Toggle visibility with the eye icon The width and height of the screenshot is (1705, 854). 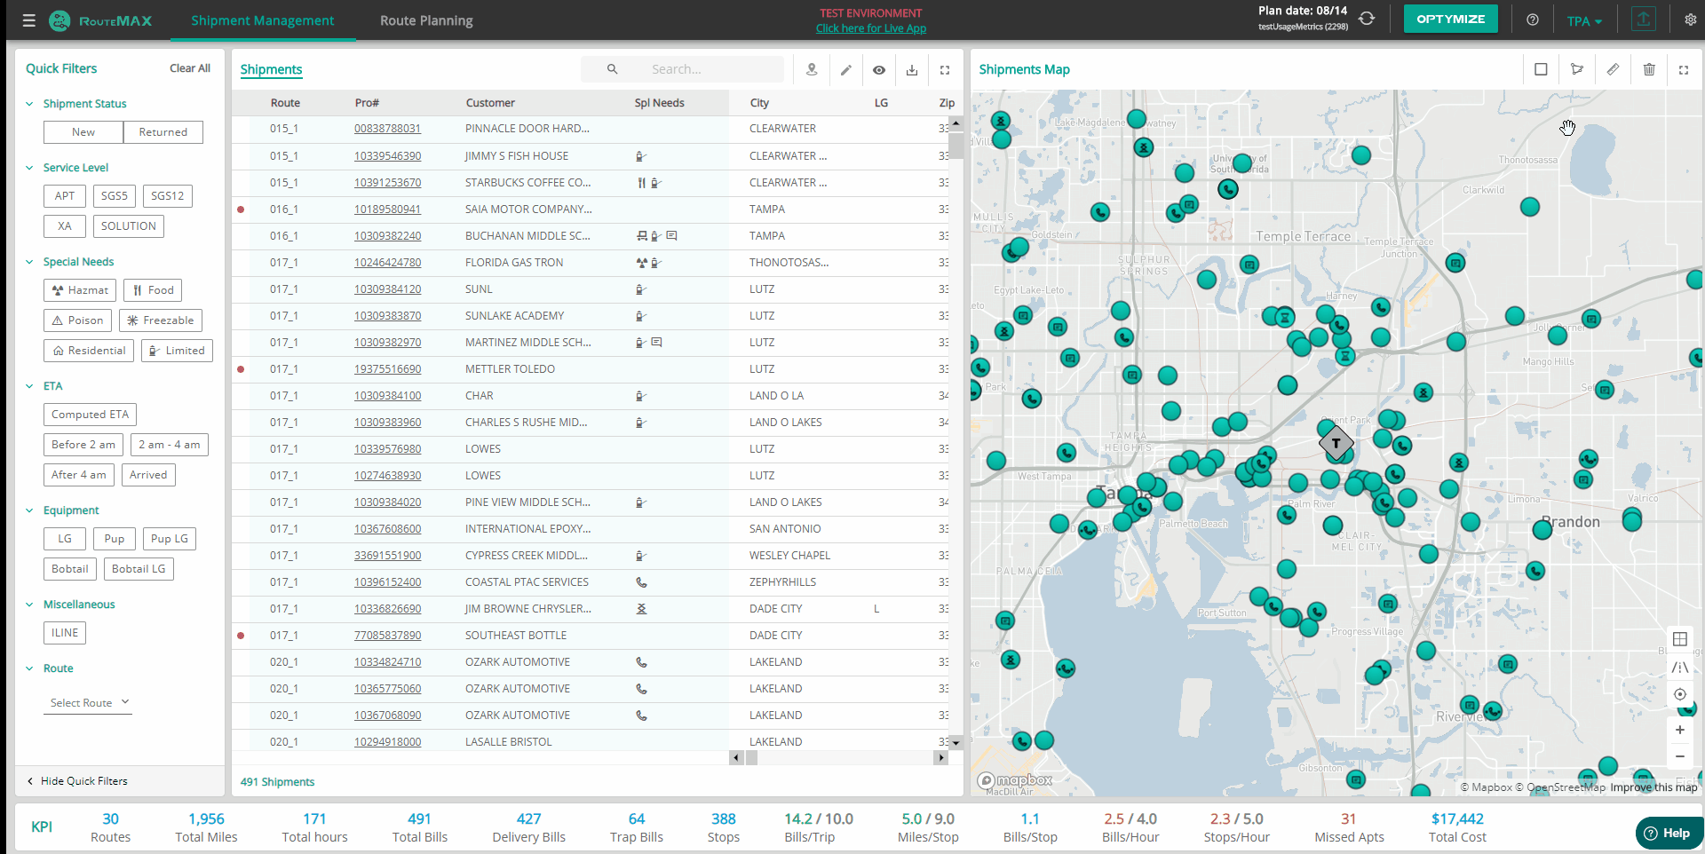coord(879,70)
